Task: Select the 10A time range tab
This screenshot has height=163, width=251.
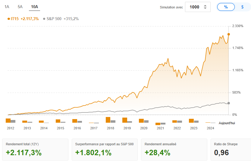Action: pos(34,7)
